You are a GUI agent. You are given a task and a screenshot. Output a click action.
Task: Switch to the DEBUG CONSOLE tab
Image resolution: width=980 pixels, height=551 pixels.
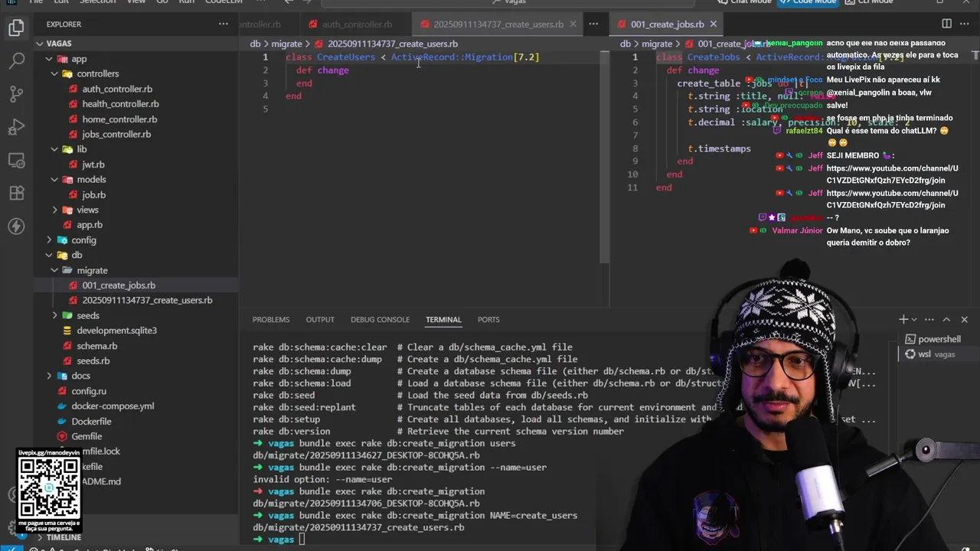pyautogui.click(x=380, y=319)
